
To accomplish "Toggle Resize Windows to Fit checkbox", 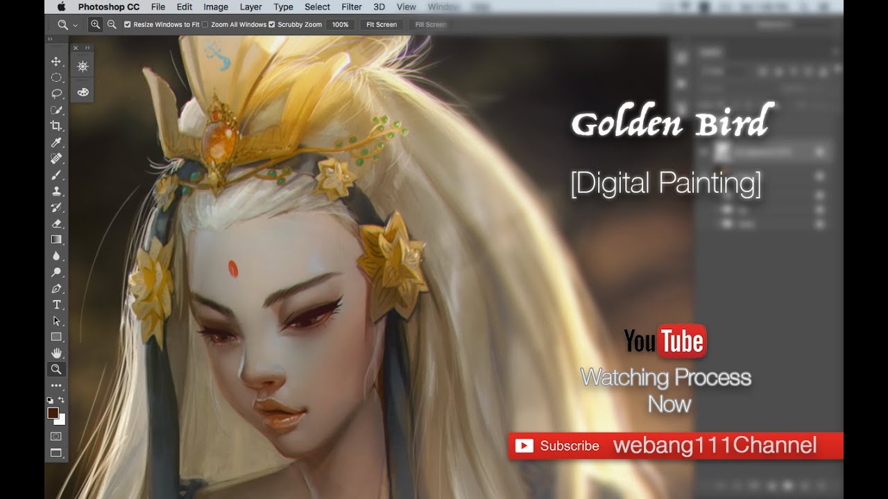I will pyautogui.click(x=128, y=24).
